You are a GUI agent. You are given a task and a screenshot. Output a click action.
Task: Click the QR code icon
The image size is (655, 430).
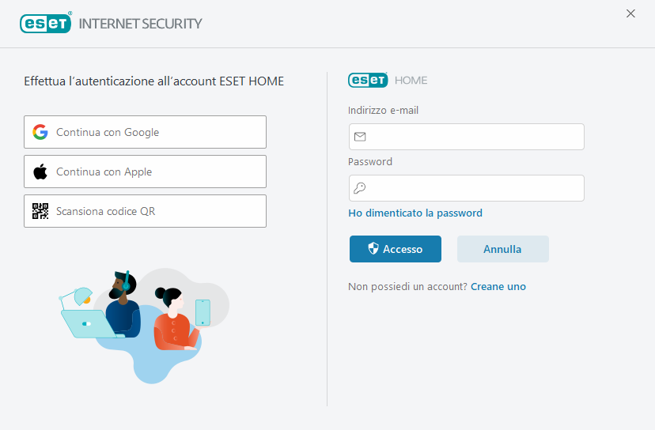click(x=40, y=211)
